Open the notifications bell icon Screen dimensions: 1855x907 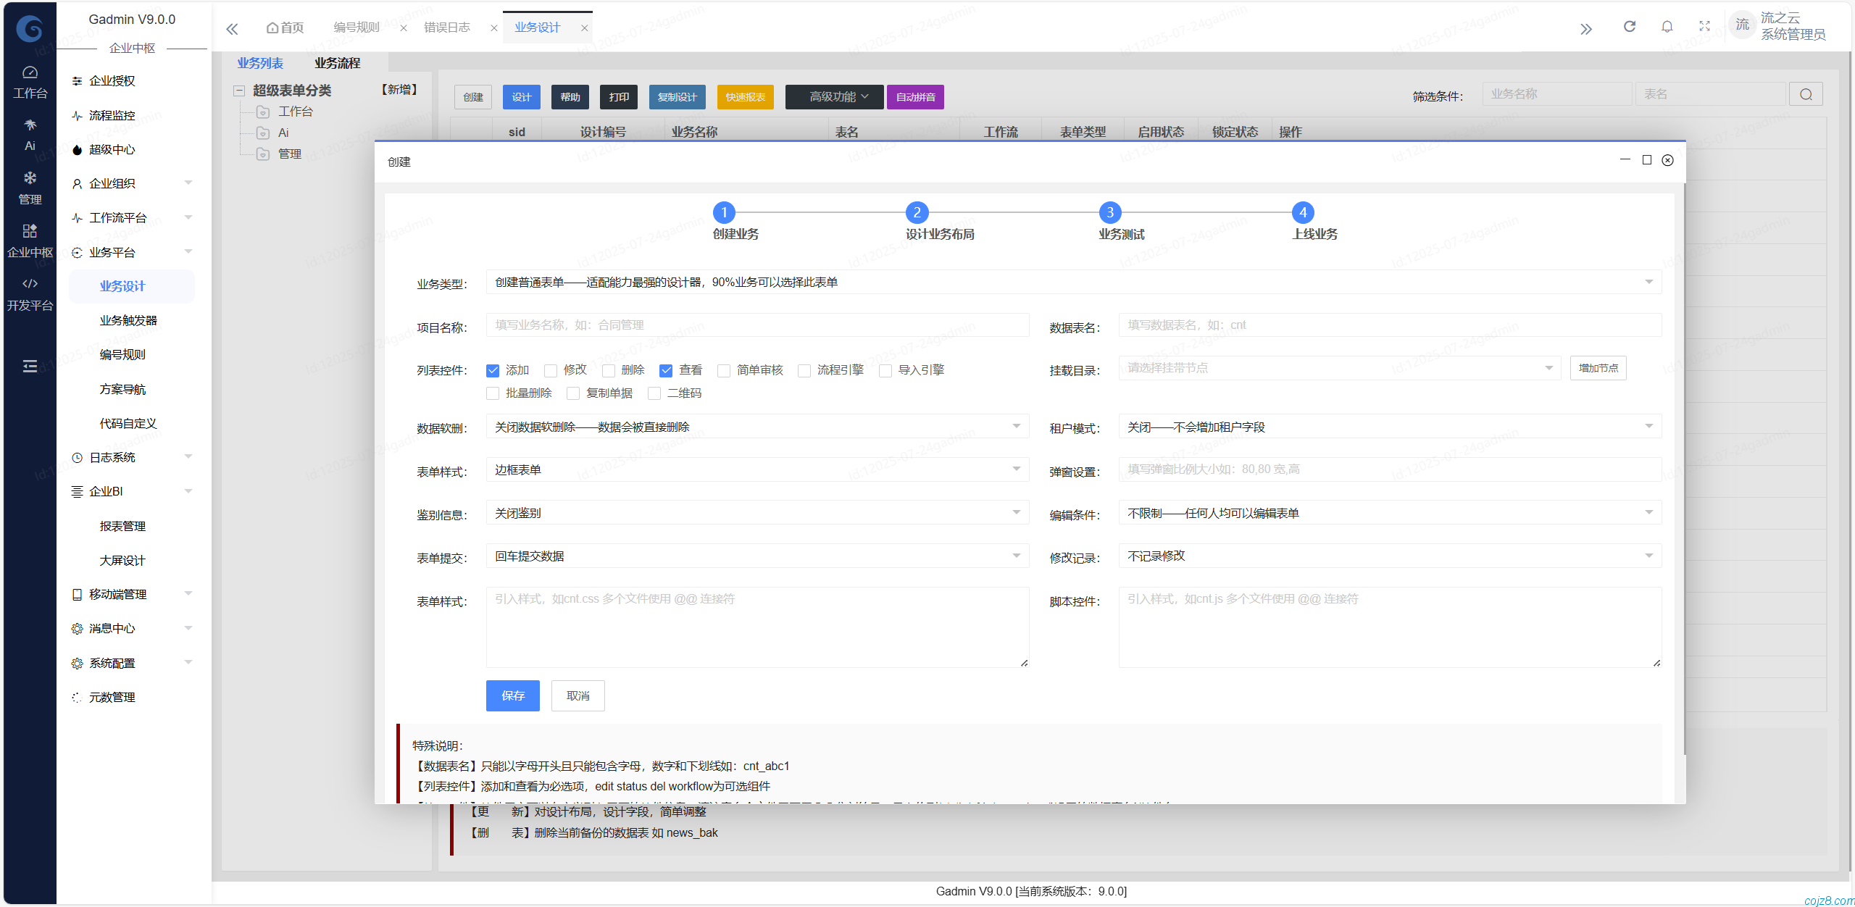click(1667, 27)
